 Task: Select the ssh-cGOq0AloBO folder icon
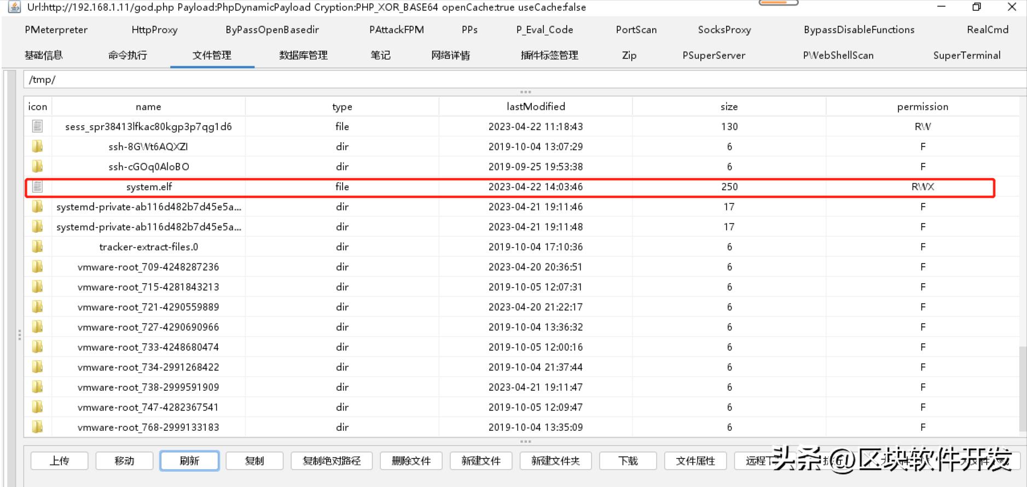[37, 167]
